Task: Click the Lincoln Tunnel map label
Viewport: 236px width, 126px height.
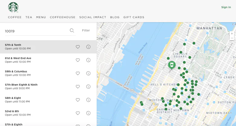Action: click(122, 86)
